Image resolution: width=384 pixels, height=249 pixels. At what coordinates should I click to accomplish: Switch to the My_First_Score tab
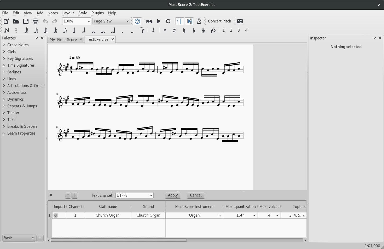(x=63, y=39)
